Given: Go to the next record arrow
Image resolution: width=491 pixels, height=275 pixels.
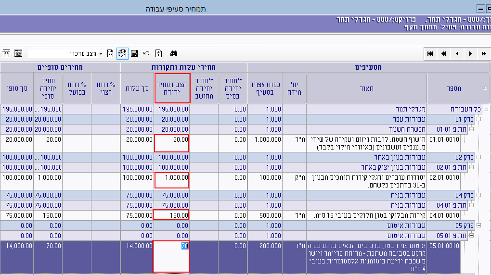Looking at the screenshot, I should click(470, 53).
